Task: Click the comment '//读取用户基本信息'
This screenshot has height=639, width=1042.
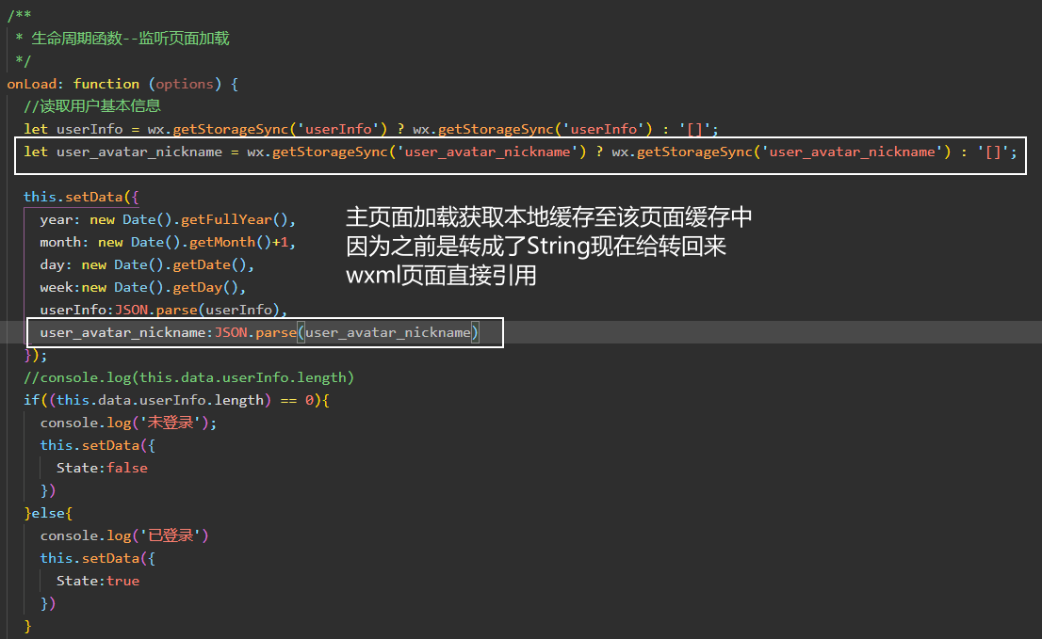Action: point(92,106)
